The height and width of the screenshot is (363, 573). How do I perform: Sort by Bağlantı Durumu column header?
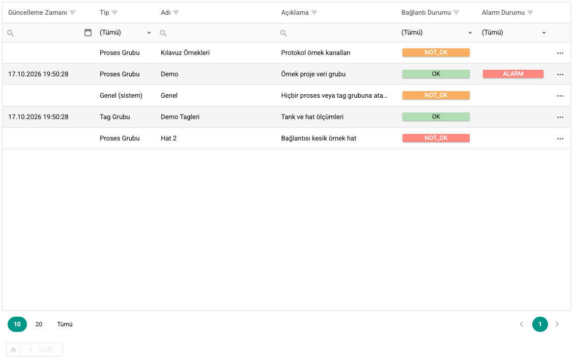pyautogui.click(x=426, y=12)
